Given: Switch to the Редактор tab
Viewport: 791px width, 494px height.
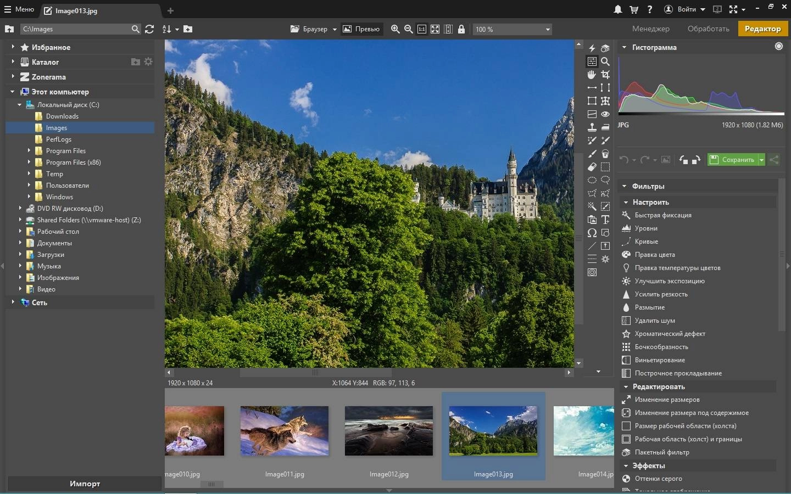Looking at the screenshot, I should pyautogui.click(x=762, y=29).
